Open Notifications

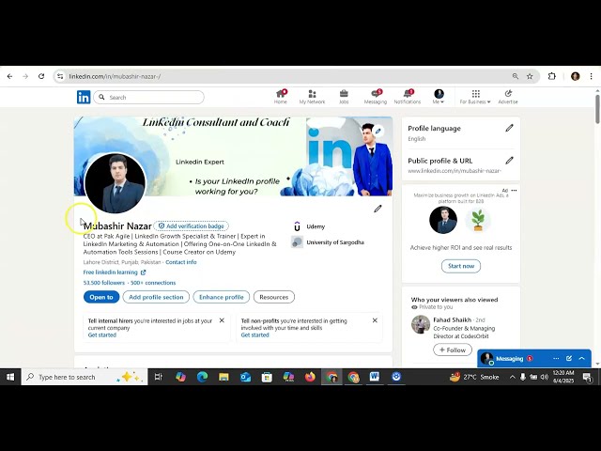click(x=408, y=97)
